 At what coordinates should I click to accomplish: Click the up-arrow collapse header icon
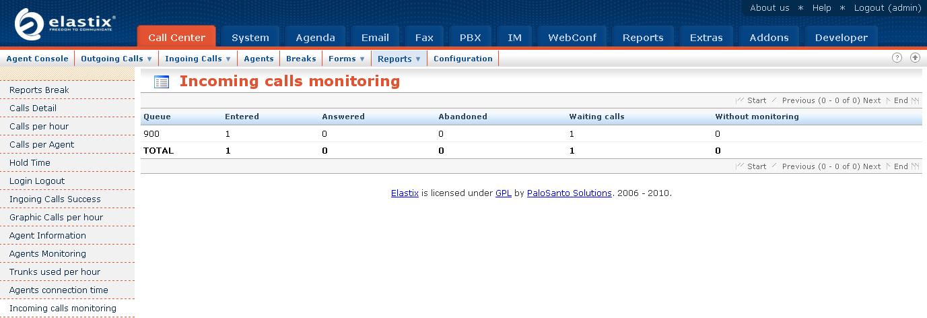tap(915, 58)
